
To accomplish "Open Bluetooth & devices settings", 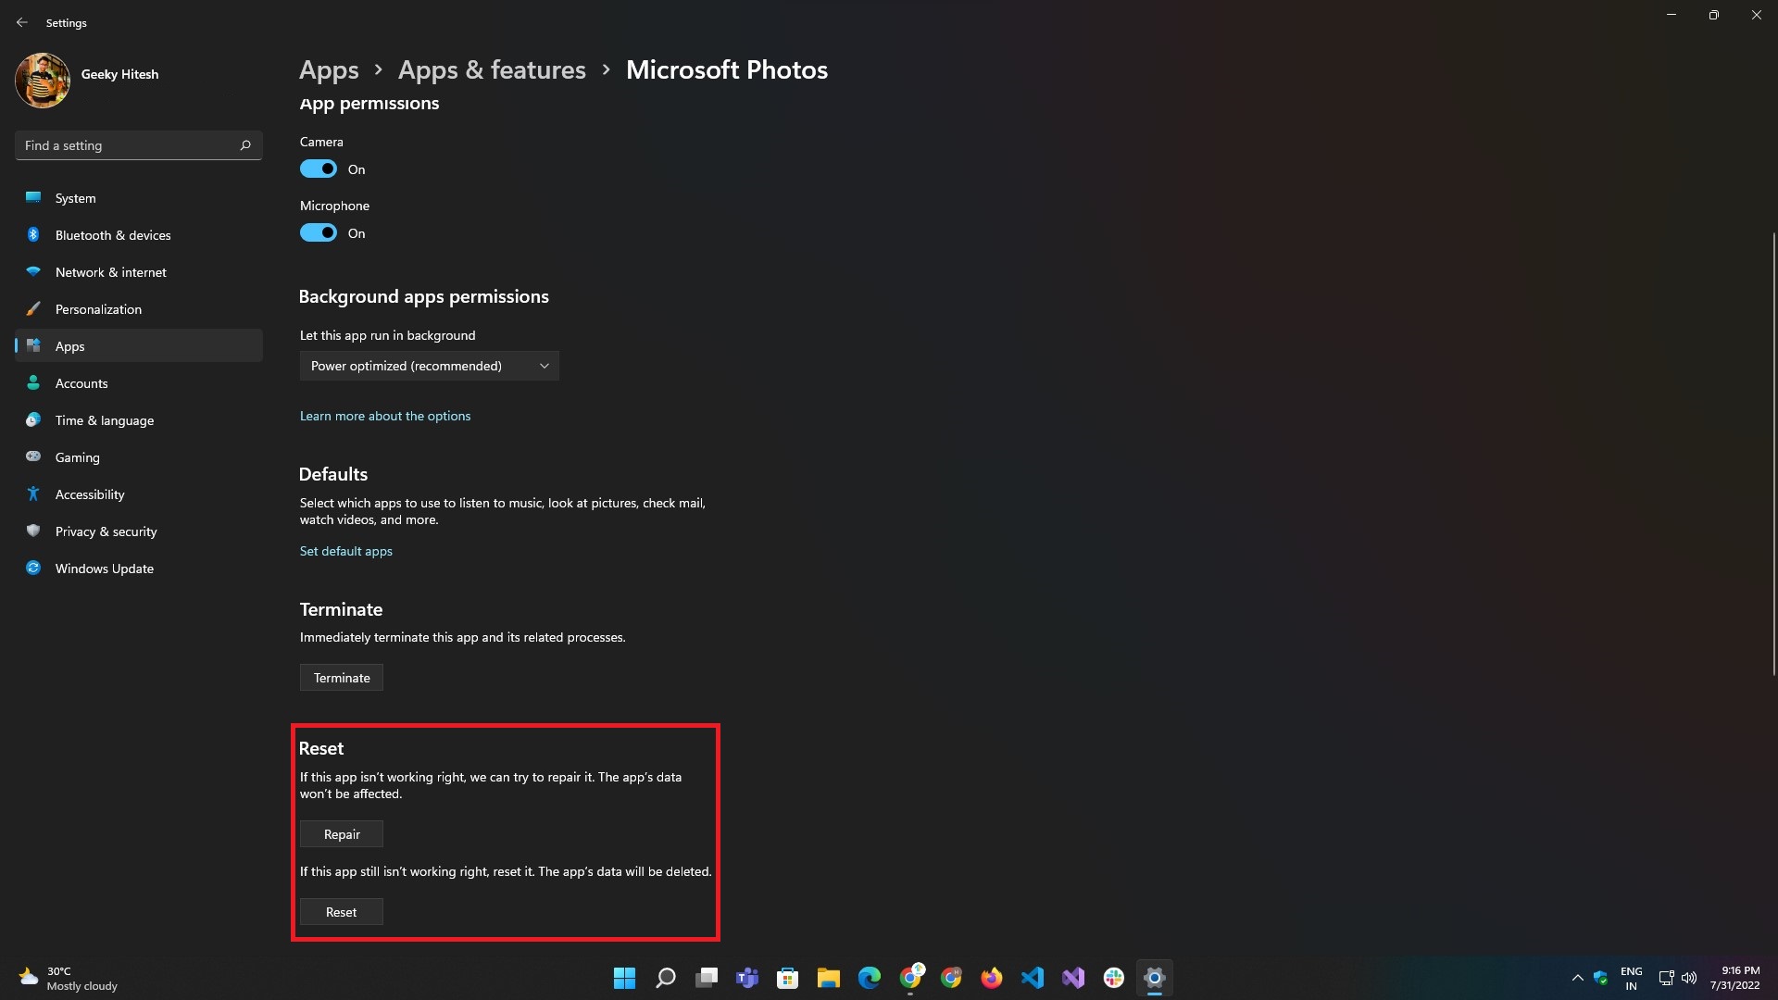I will pos(113,235).
